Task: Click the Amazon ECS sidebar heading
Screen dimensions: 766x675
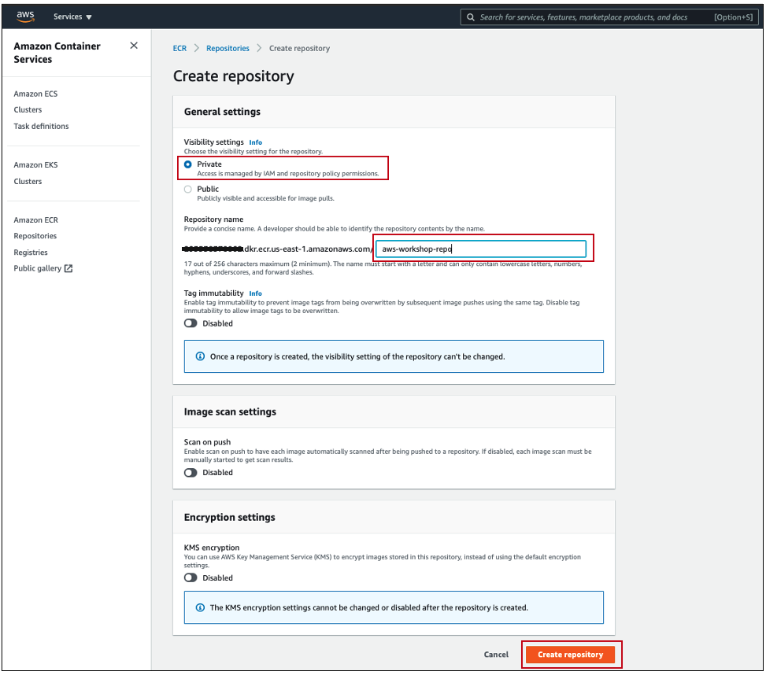Action: click(35, 94)
